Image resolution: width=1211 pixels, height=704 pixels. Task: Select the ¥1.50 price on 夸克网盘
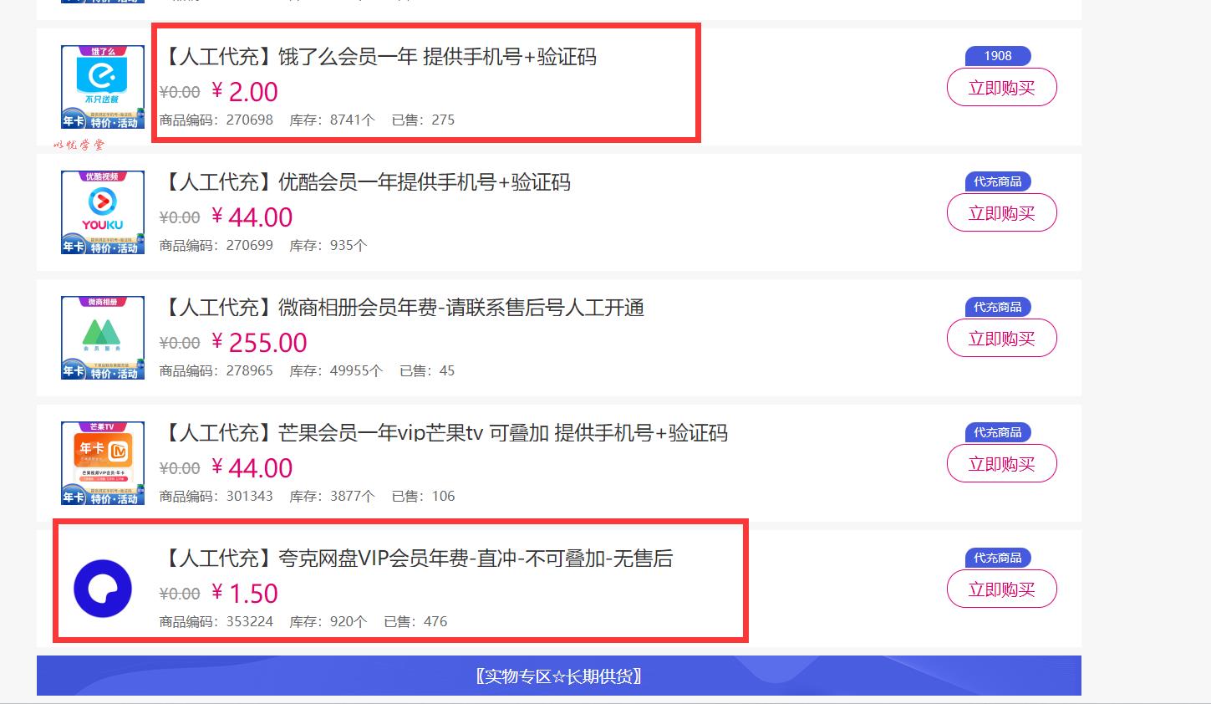coord(244,594)
